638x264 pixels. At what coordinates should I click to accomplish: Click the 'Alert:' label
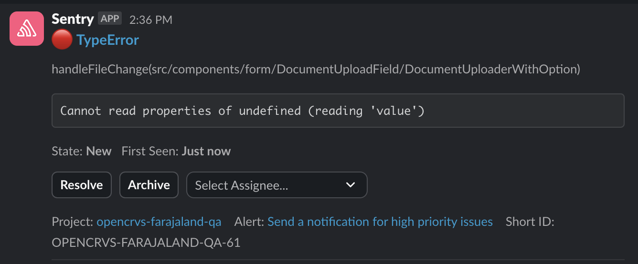pos(249,222)
